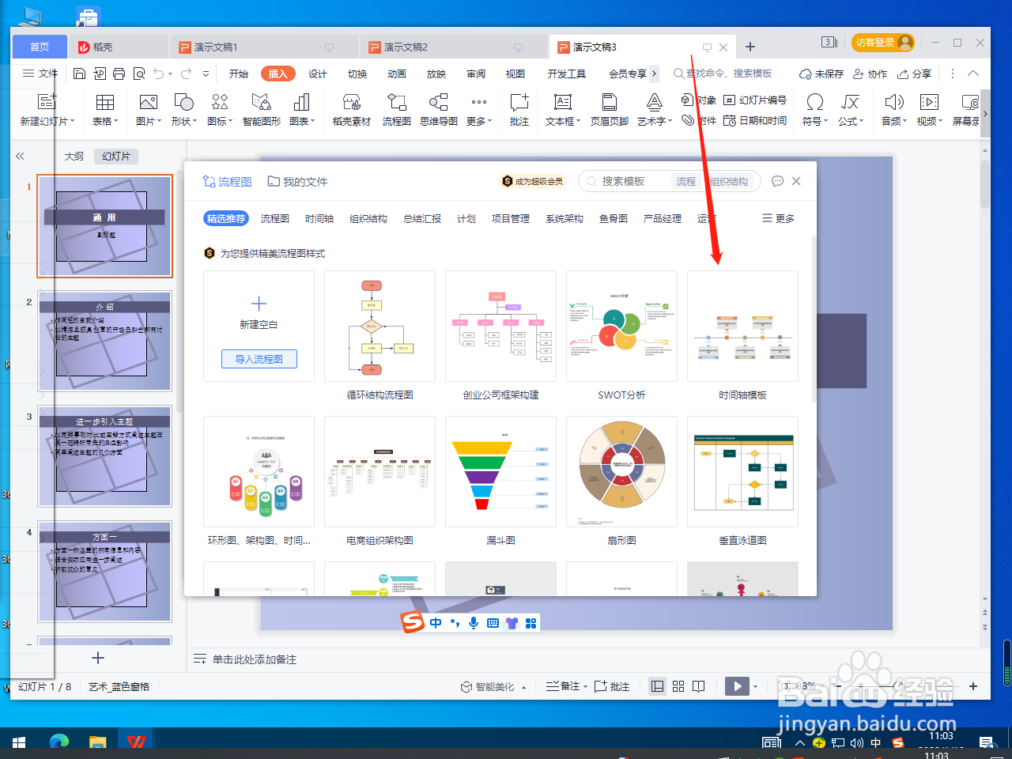Collapse the slide panel with double-arrow icon
Image resolution: width=1012 pixels, height=759 pixels.
[20, 157]
